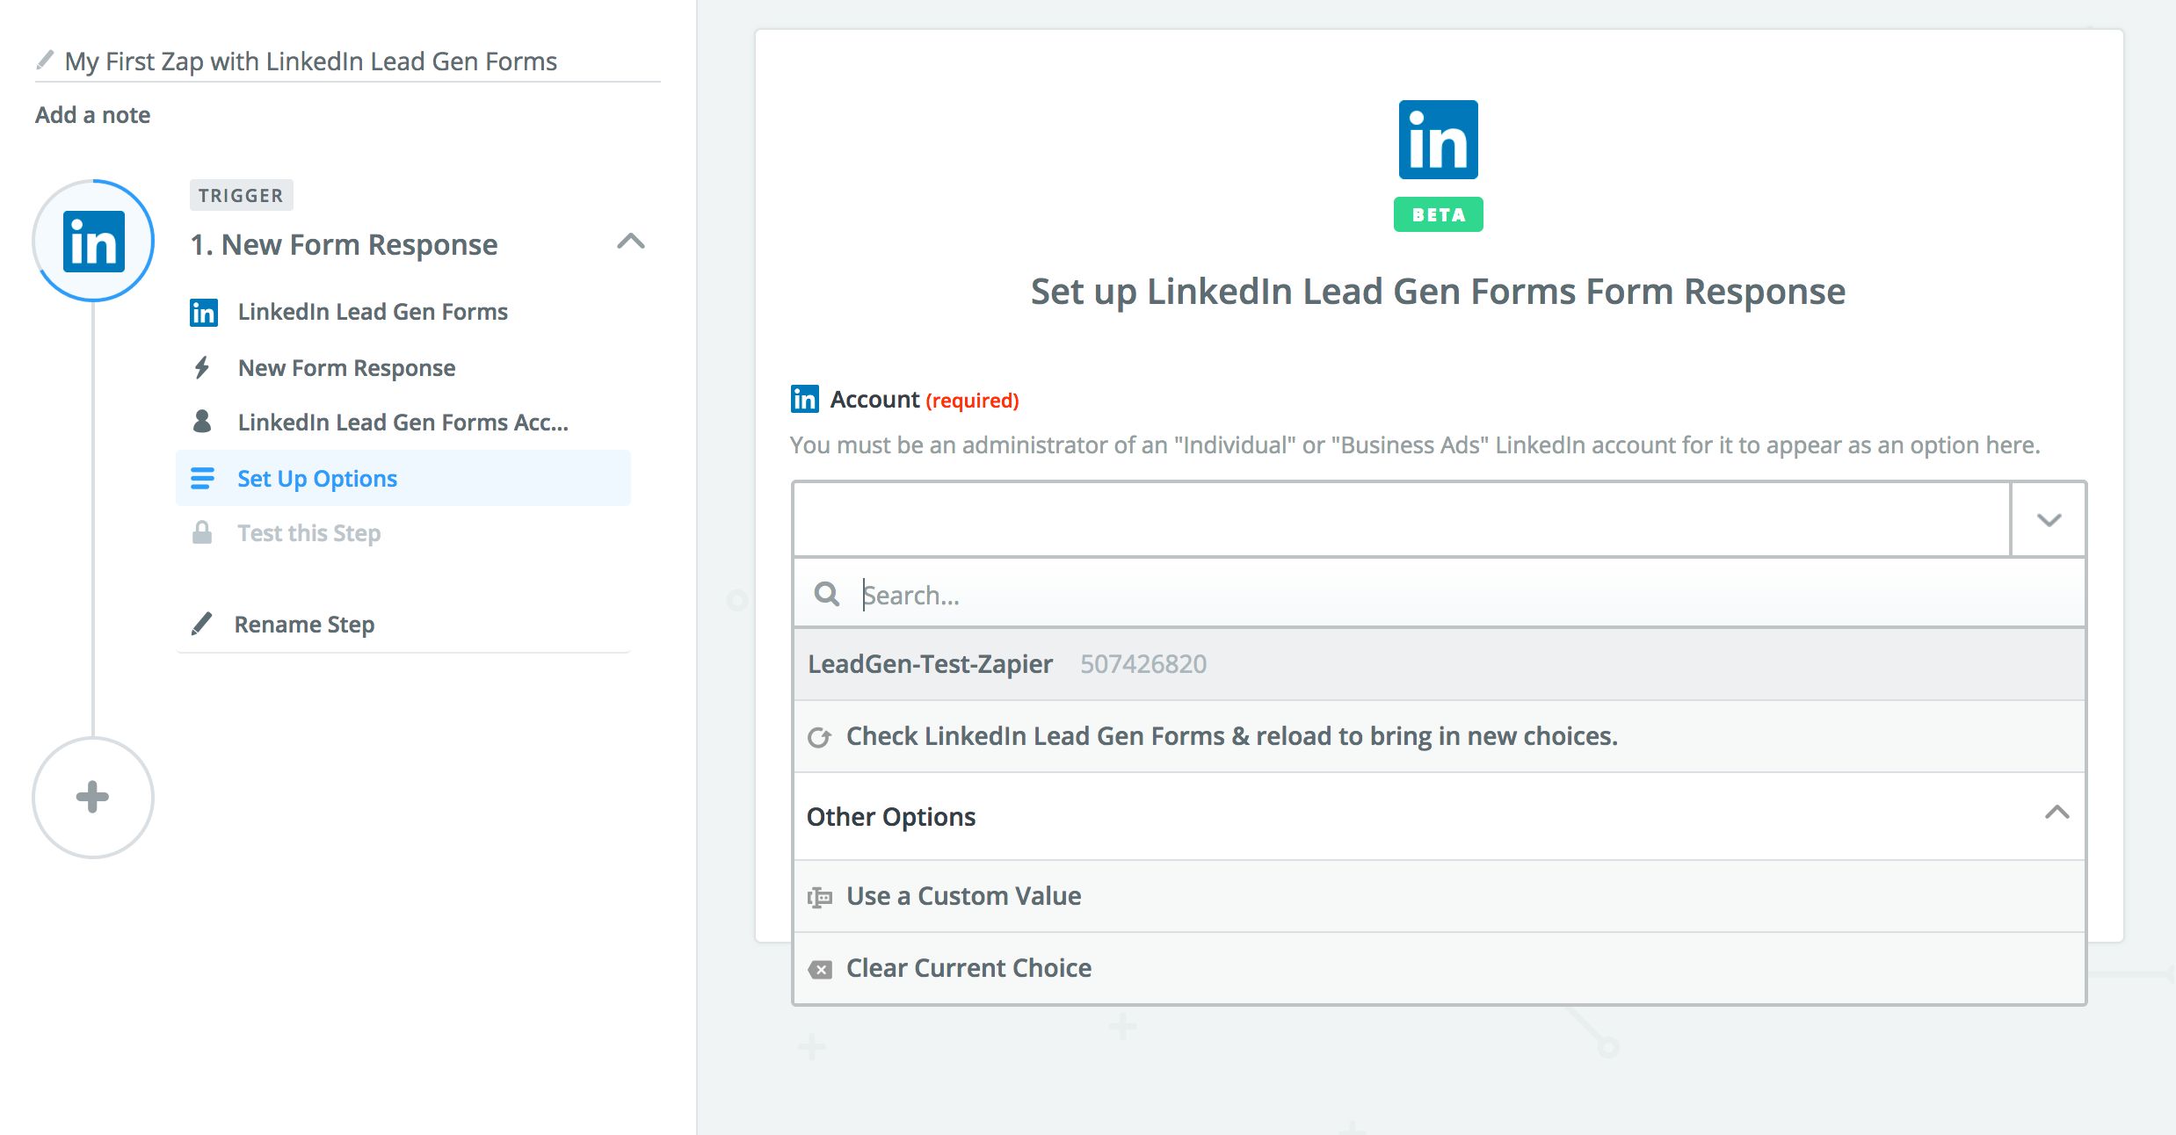The image size is (2176, 1135).
Task: Click the Clear Current Choice X icon
Action: [820, 969]
